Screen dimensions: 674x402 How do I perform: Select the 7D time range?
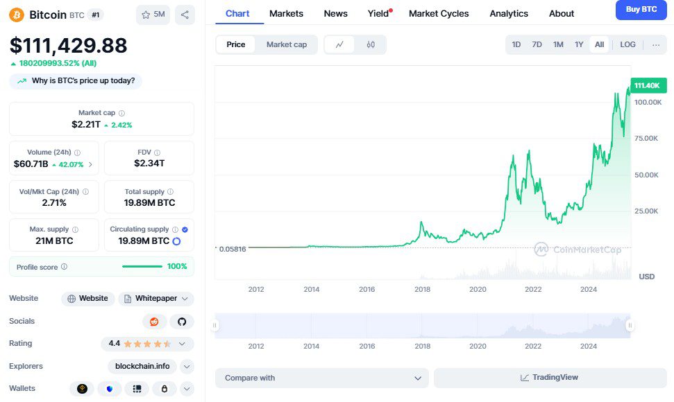pos(537,44)
